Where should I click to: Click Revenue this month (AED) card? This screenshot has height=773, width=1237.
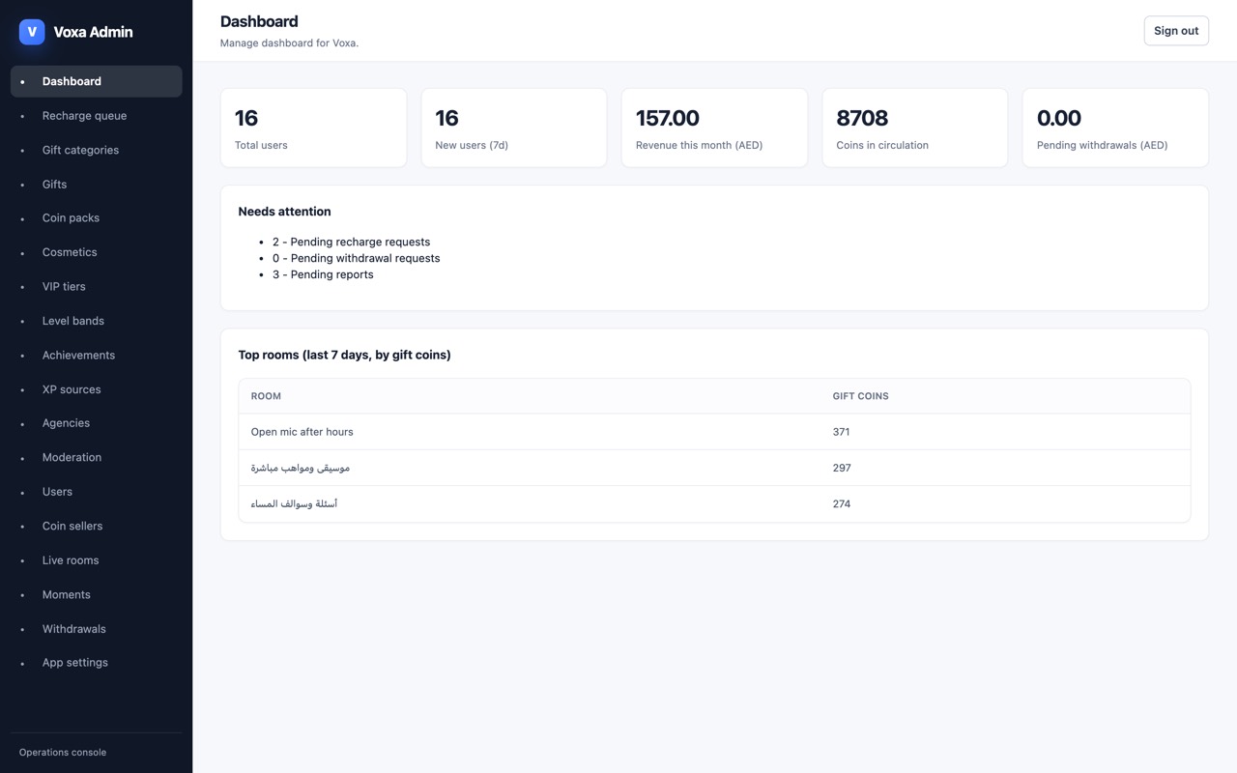coord(714,128)
